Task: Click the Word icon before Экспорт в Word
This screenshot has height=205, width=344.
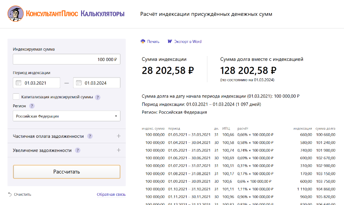Action: (170, 41)
